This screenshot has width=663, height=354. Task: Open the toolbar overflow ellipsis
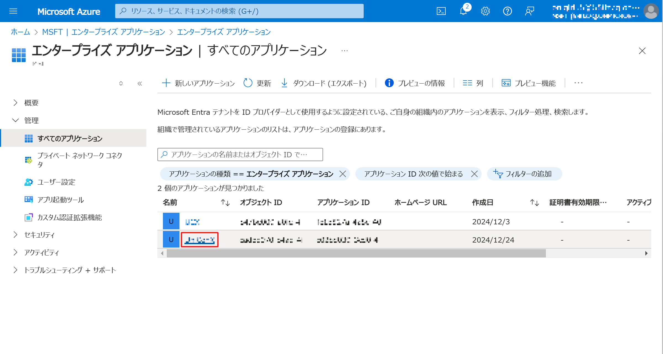pyautogui.click(x=578, y=83)
